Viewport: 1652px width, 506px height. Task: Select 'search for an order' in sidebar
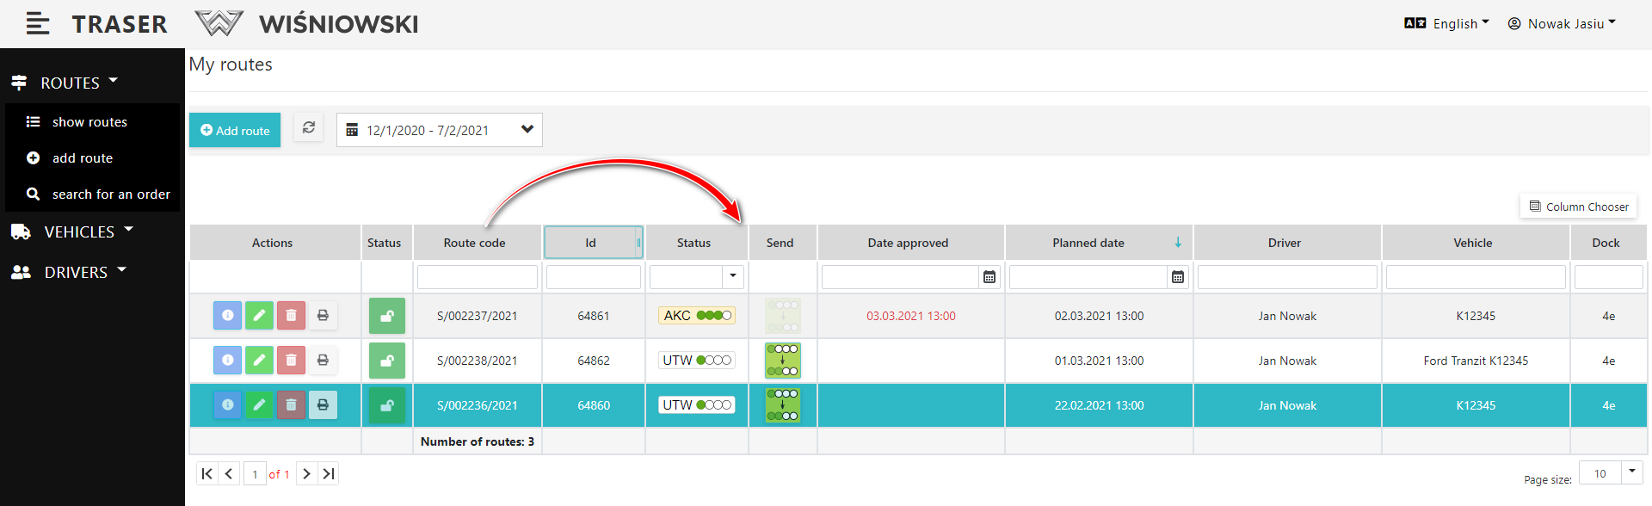tap(111, 194)
